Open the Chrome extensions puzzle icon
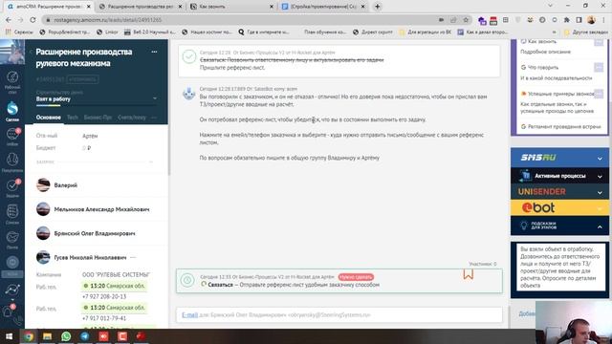Screen dimensions: 612x344 coord(567,20)
